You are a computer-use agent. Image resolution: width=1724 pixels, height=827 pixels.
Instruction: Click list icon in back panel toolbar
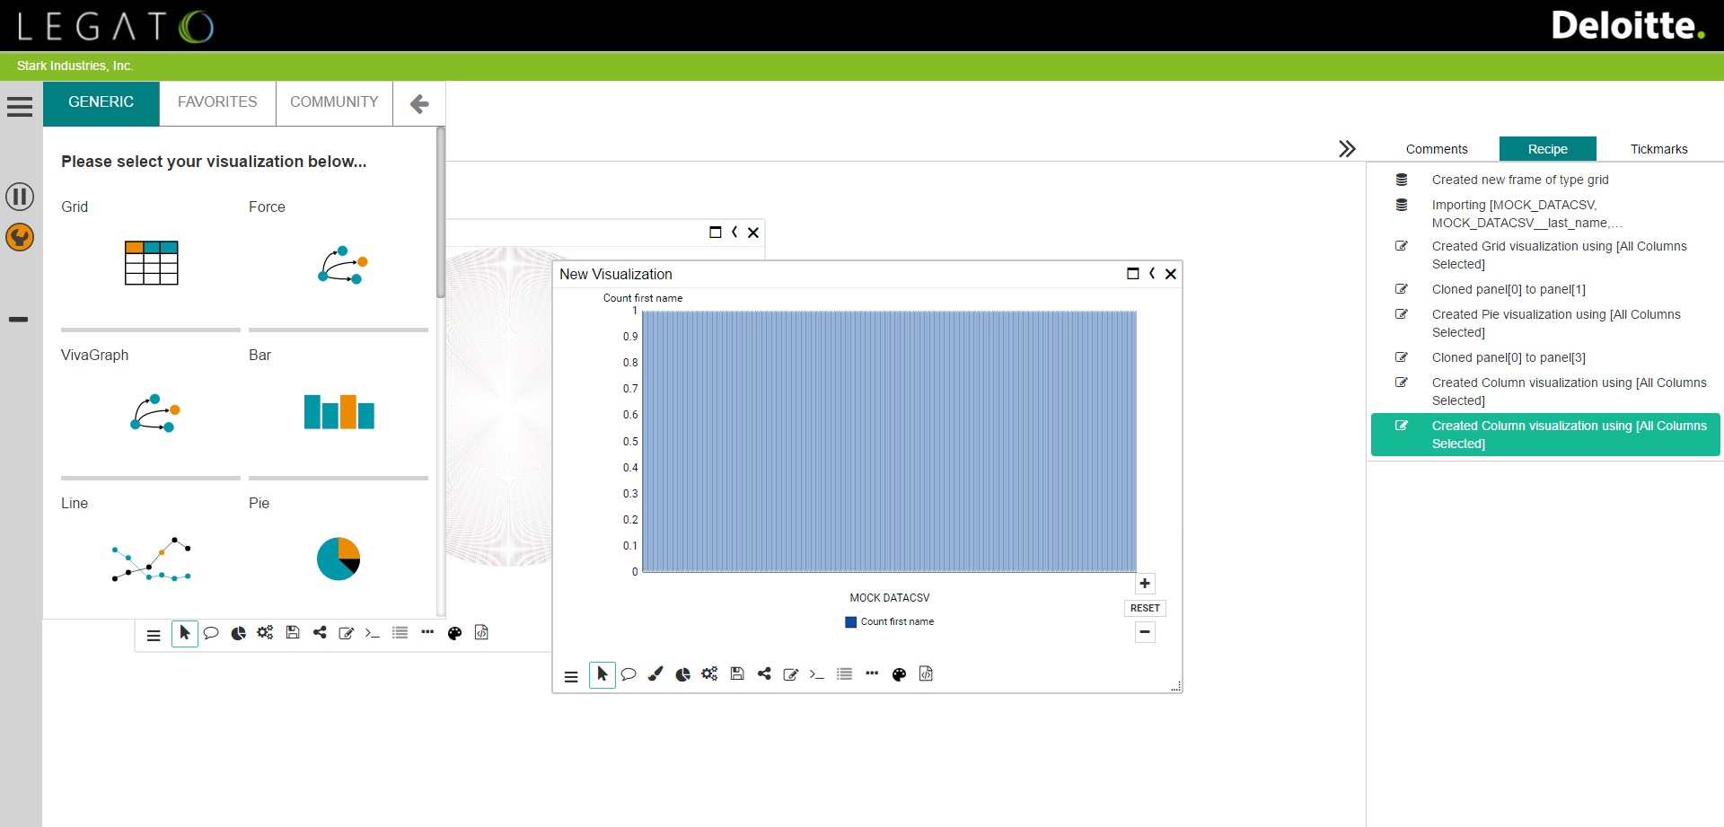[400, 632]
